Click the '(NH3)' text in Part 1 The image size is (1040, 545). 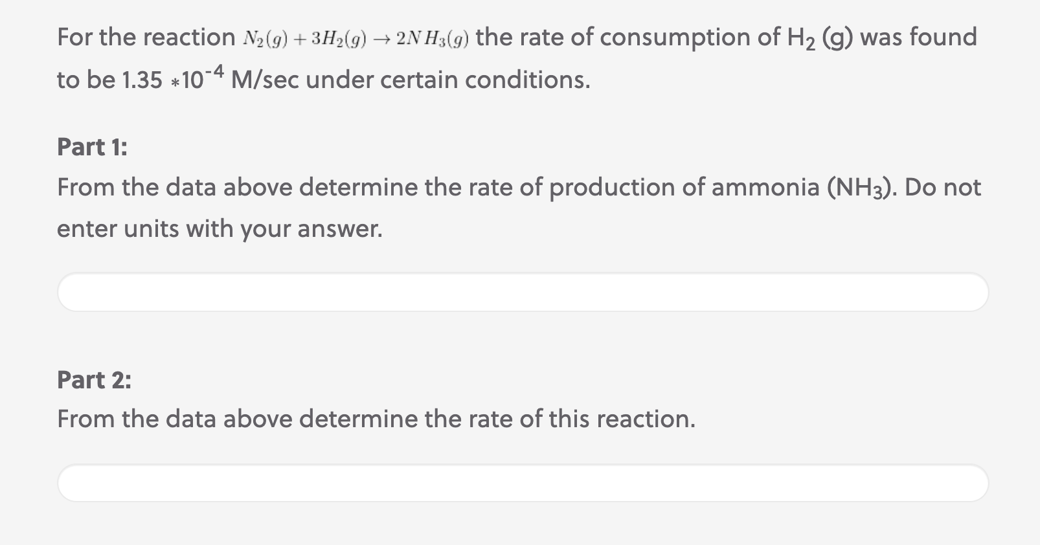pos(861,188)
